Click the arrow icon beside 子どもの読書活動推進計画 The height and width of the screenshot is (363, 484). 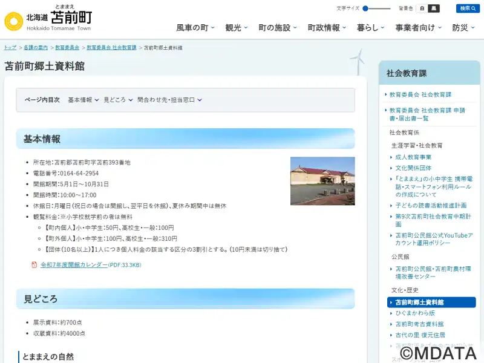391,206
